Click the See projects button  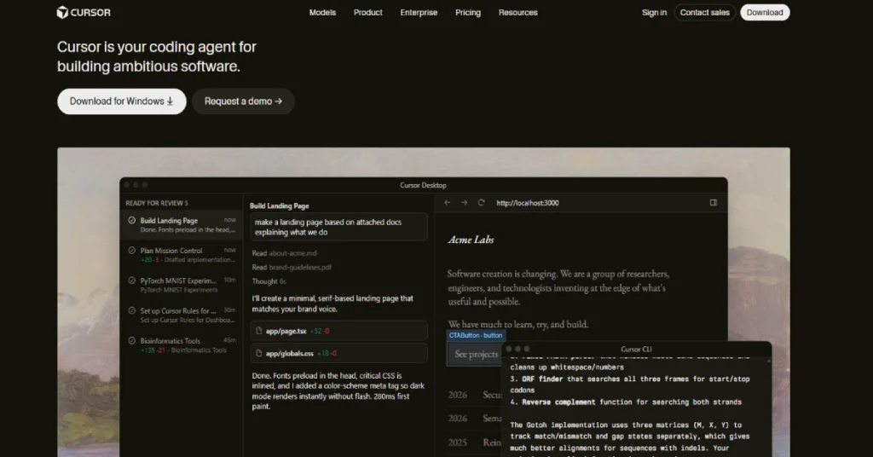coord(476,354)
